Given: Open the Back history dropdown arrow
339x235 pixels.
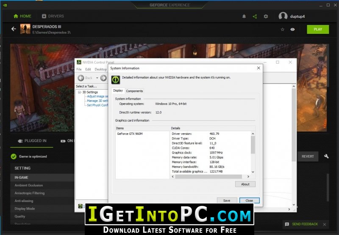Looking at the screenshot, I should [97, 78].
